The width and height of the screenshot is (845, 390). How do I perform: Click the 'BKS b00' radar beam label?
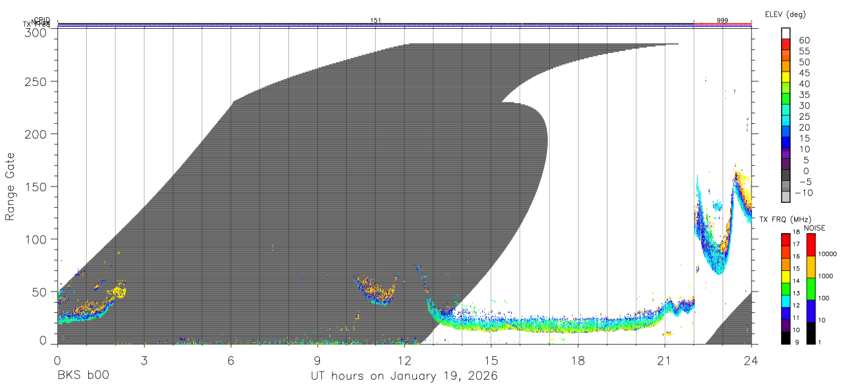pos(82,376)
